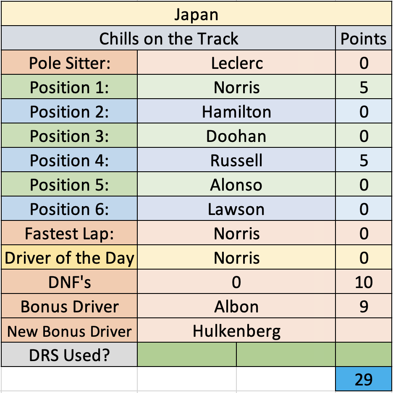Select the Russell cell

(236, 160)
